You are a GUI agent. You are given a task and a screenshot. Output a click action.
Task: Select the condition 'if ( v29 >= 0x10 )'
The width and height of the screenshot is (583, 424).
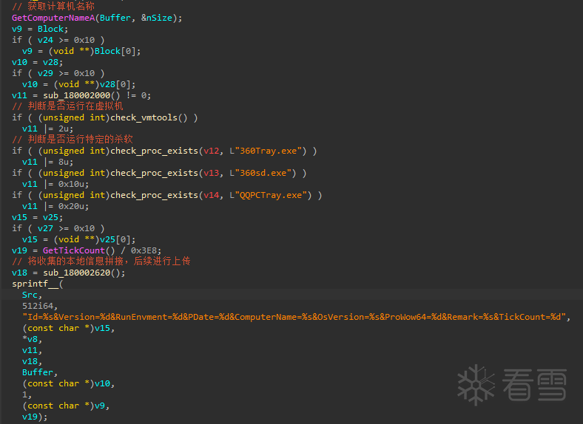point(58,73)
